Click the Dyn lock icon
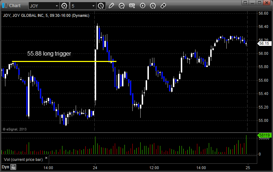Image resolution: width=273 pixels, height=172 pixels. pyautogui.click(x=13, y=167)
